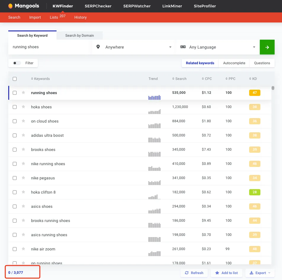Screen dimensions: 282x280
Task: Expand the Export options menu
Action: (x=260, y=273)
